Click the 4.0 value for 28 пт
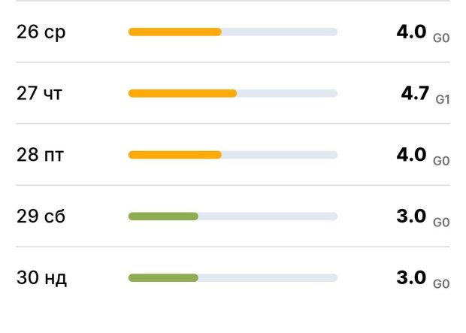The width and height of the screenshot is (466, 333). 411,155
